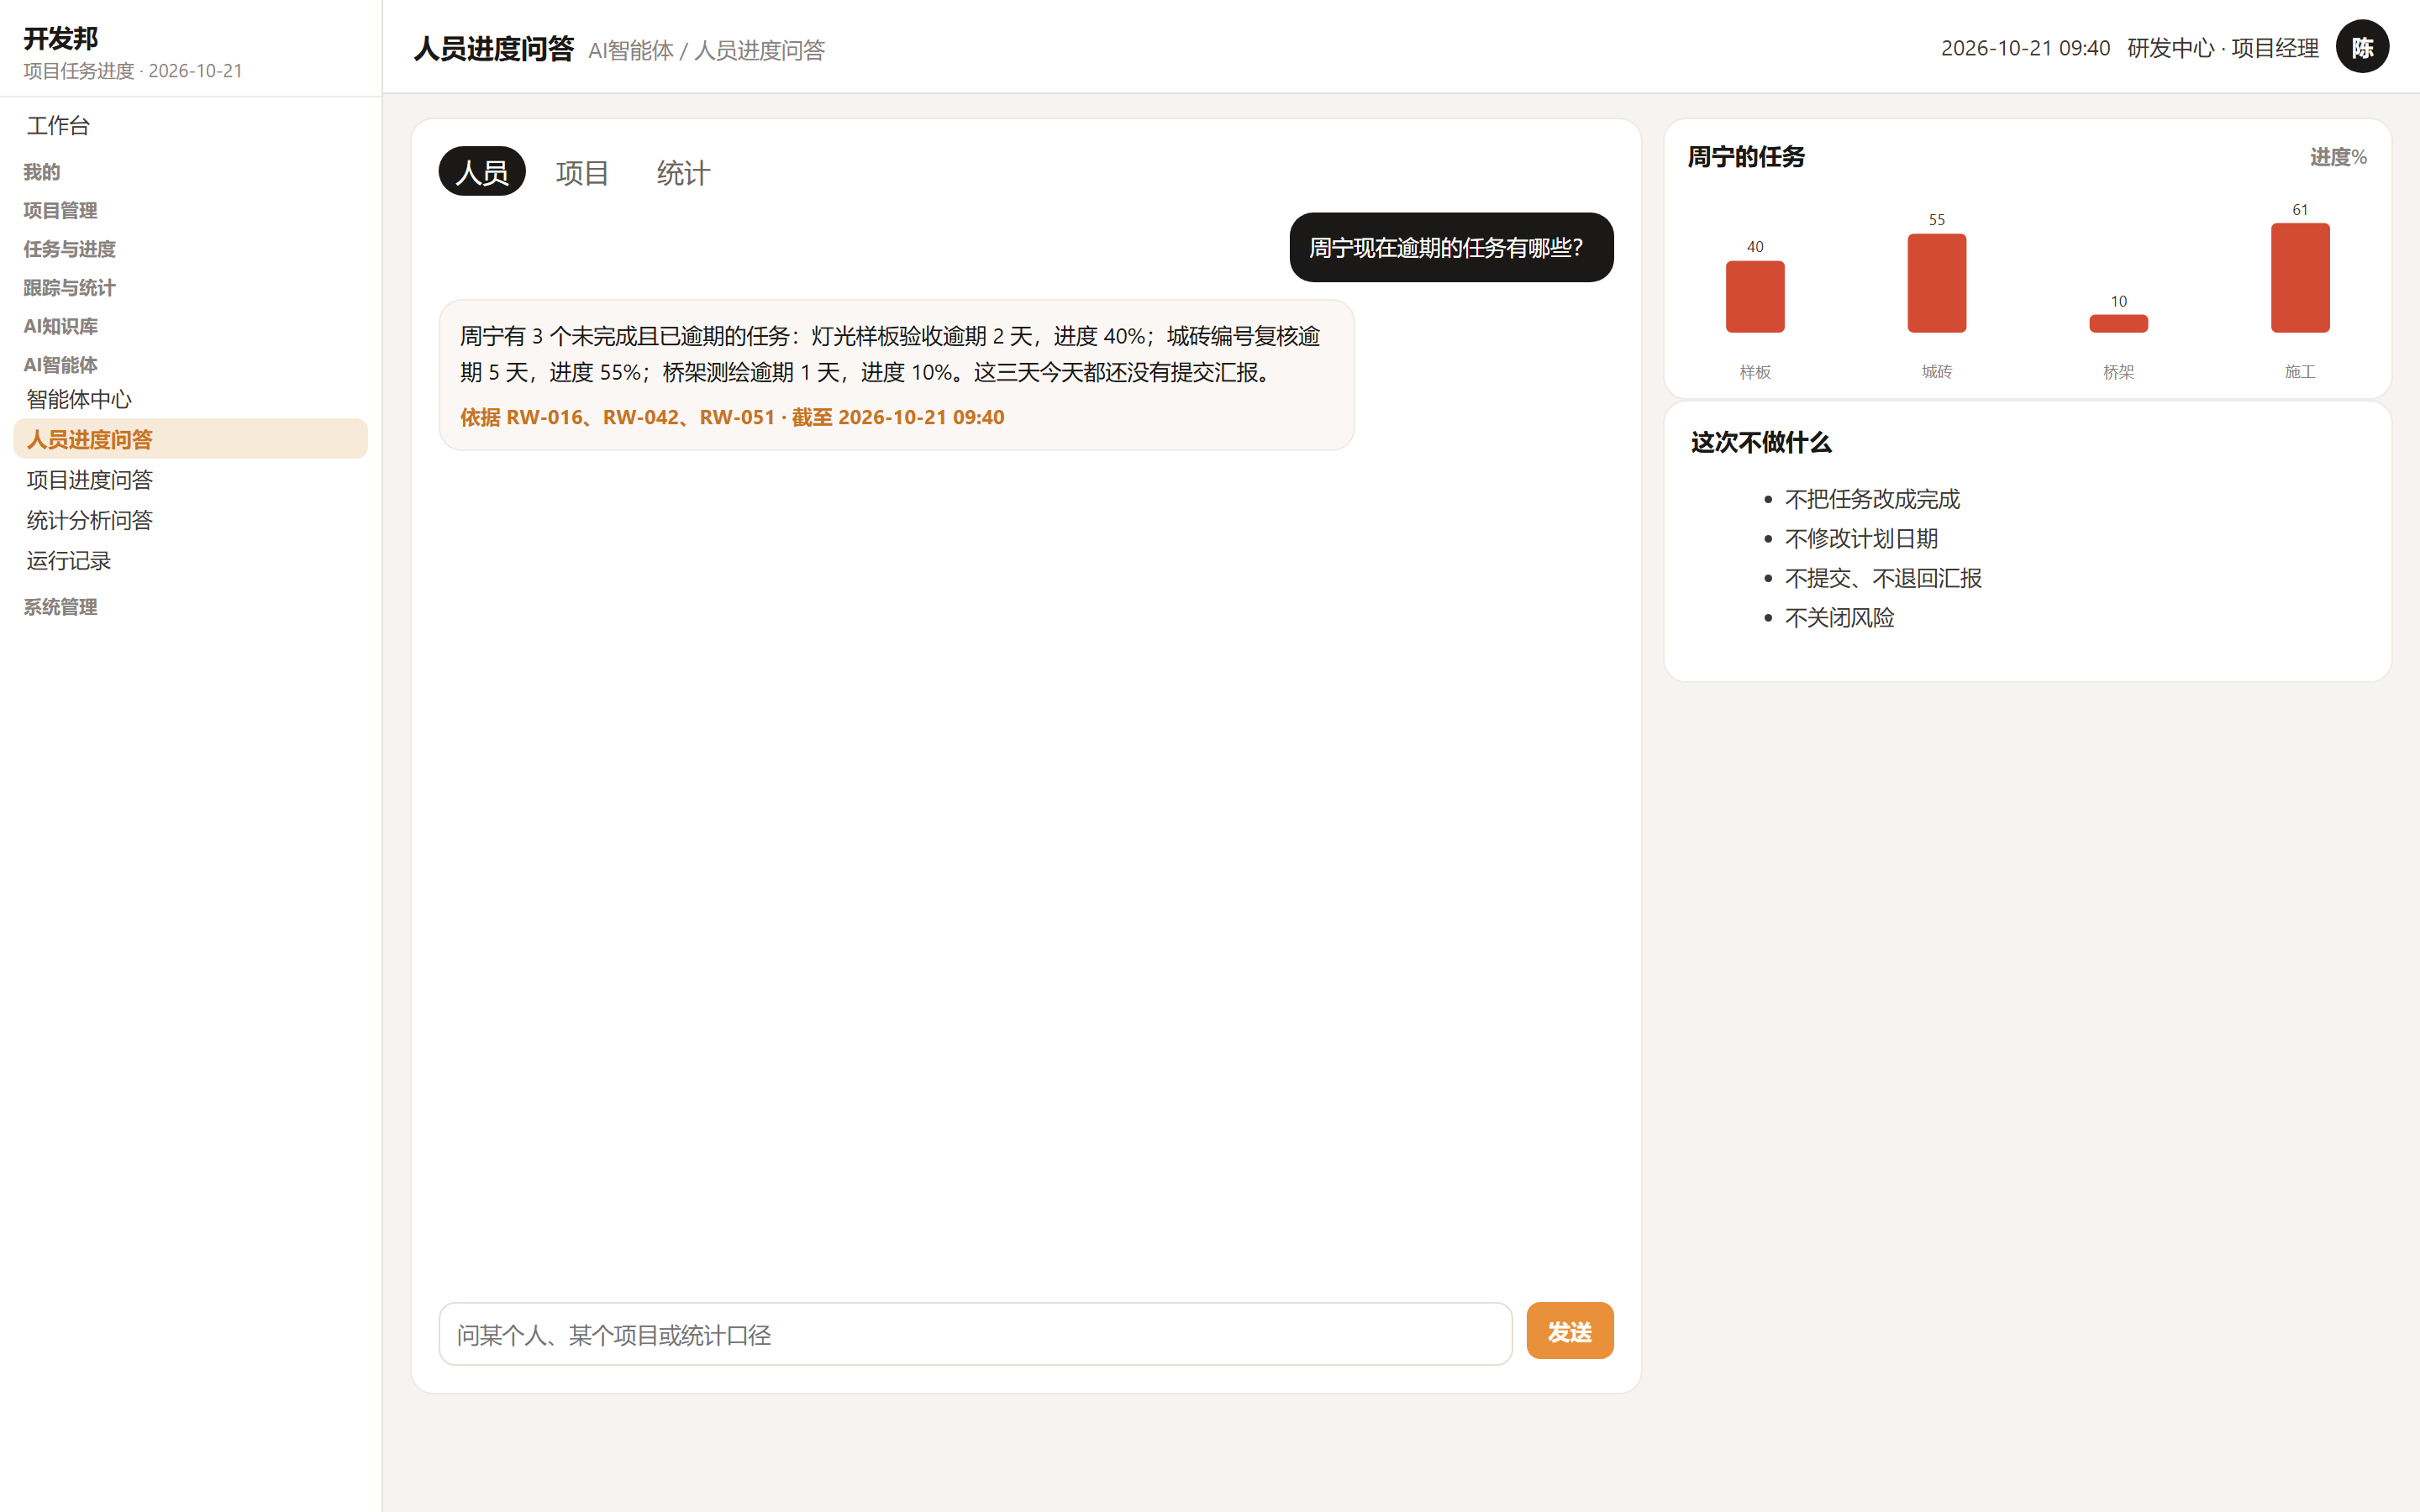The width and height of the screenshot is (2420, 1512).
Task: Select 人员进度问答 in the sidebar
Action: tap(190, 439)
